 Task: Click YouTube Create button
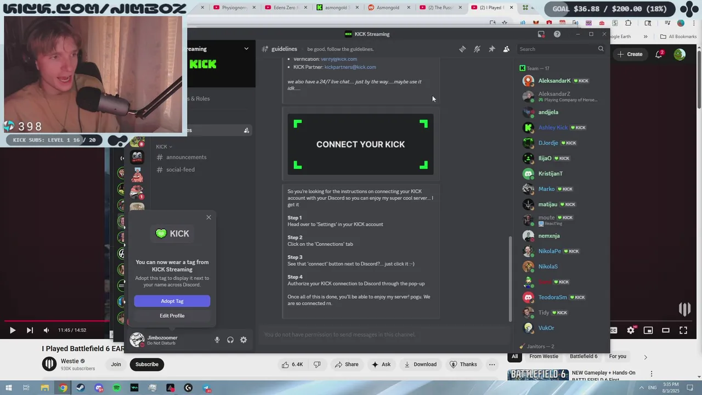pos(630,54)
